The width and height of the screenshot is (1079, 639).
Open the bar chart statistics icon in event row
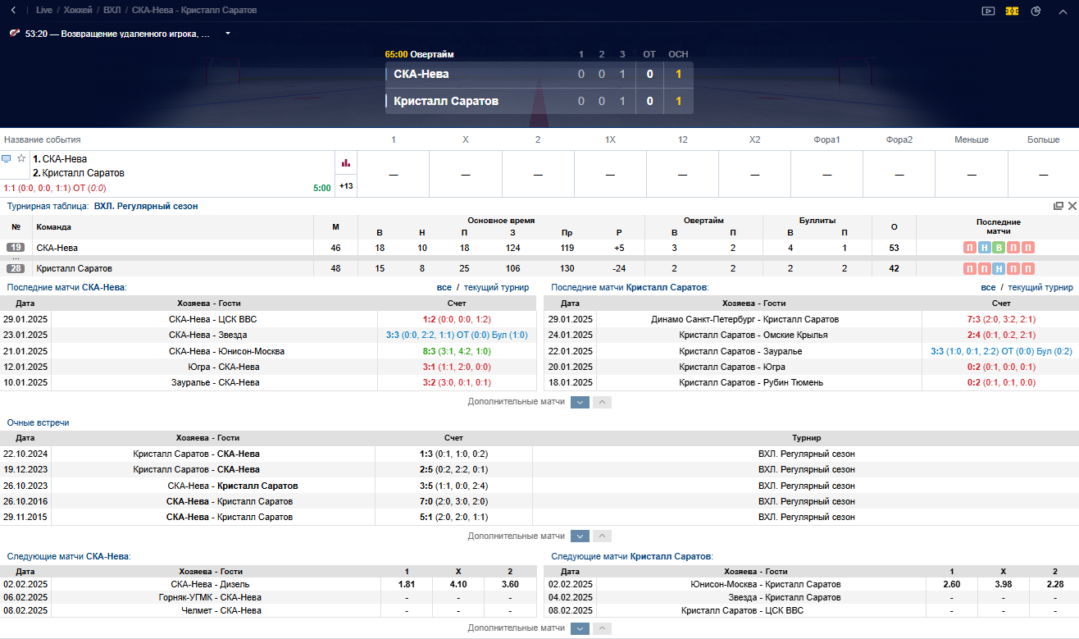coord(346,162)
